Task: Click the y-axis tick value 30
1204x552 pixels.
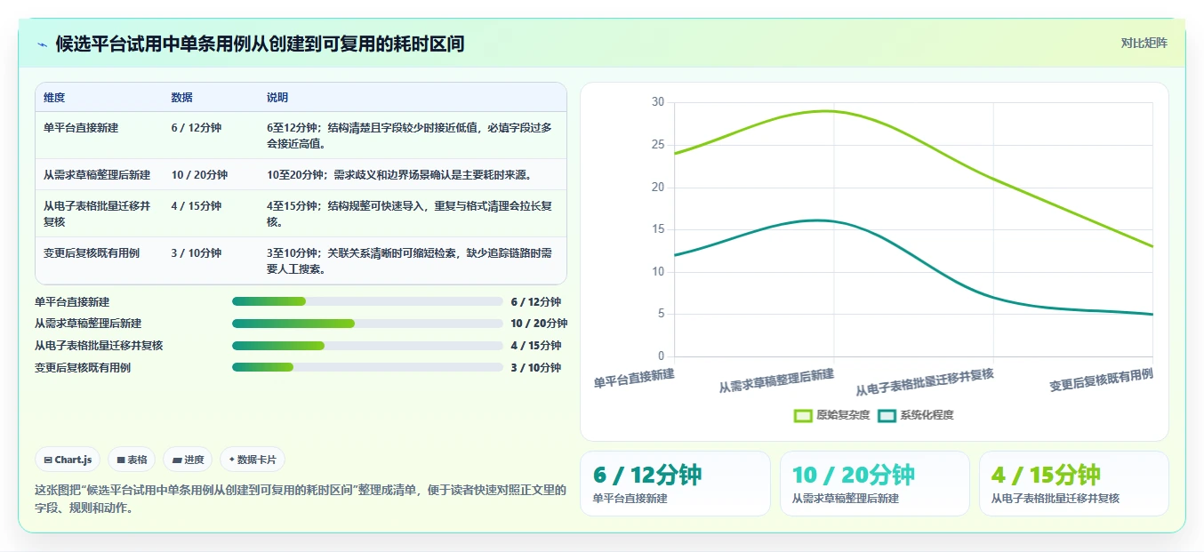Action: coord(657,102)
